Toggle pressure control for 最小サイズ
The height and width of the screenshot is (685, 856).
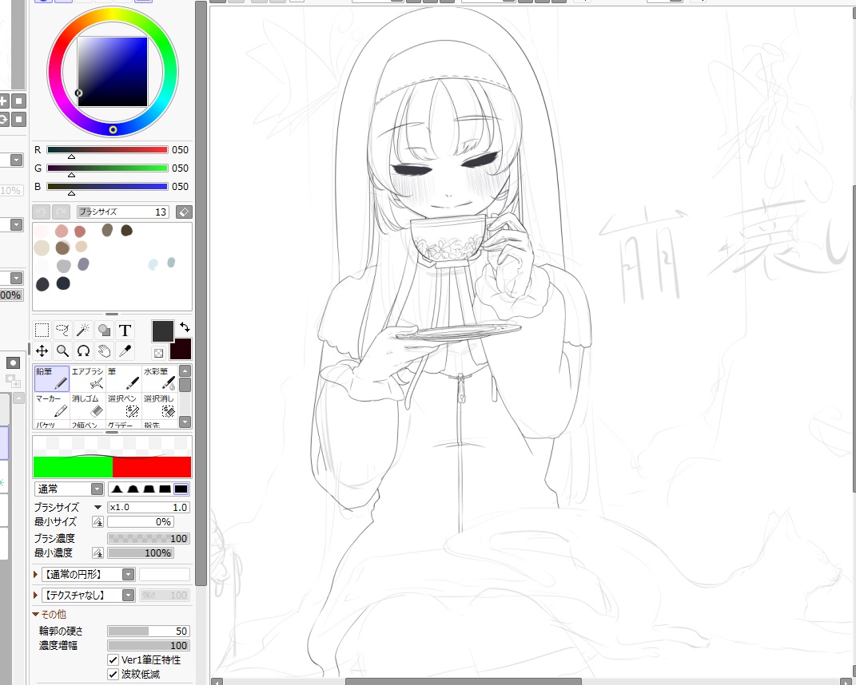point(98,522)
